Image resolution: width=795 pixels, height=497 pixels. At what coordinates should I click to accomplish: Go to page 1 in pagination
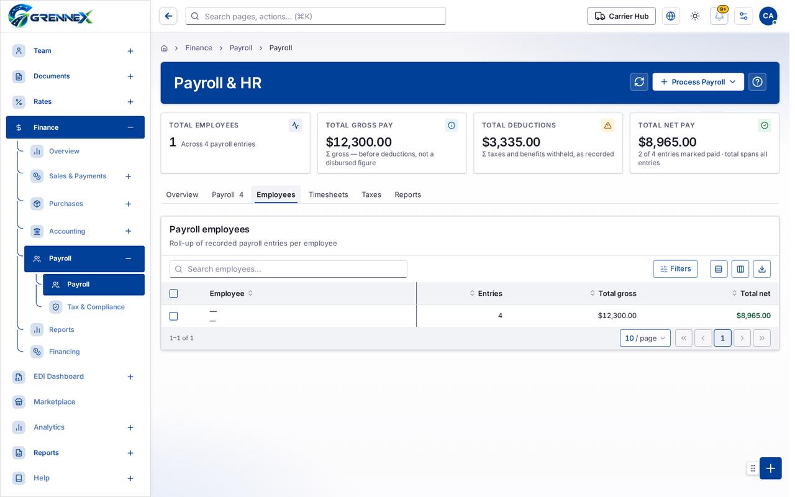pos(722,338)
